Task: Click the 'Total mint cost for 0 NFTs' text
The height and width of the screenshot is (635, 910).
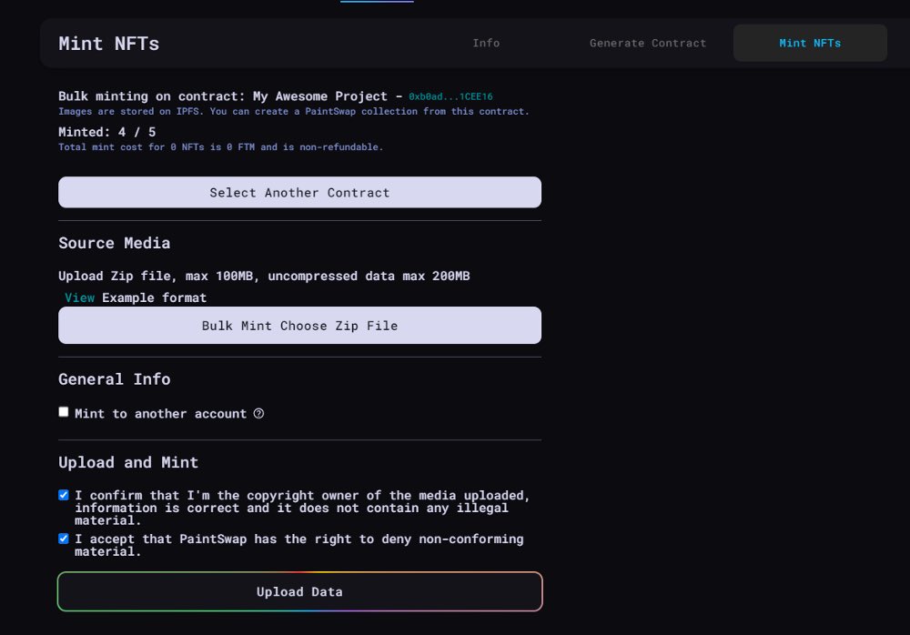Action: click(220, 147)
